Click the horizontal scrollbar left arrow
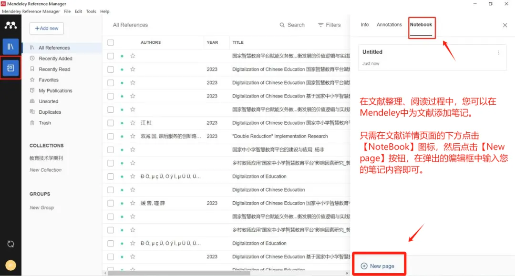515x276 pixels. pos(105,273)
